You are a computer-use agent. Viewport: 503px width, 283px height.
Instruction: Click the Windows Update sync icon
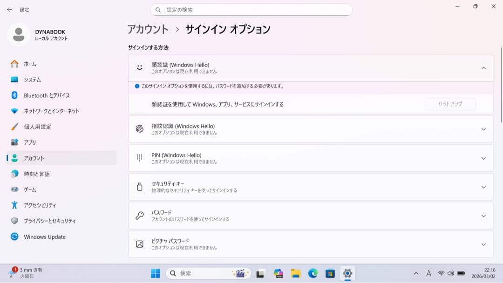coord(14,236)
